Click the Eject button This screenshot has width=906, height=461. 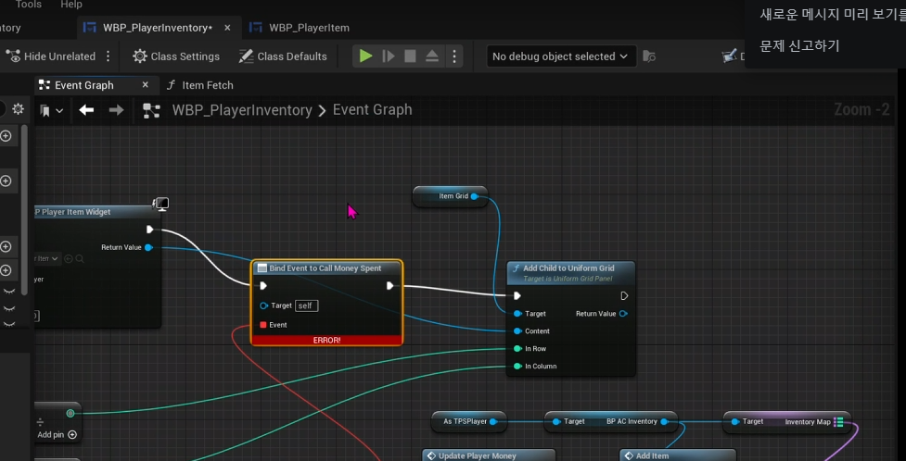(432, 56)
